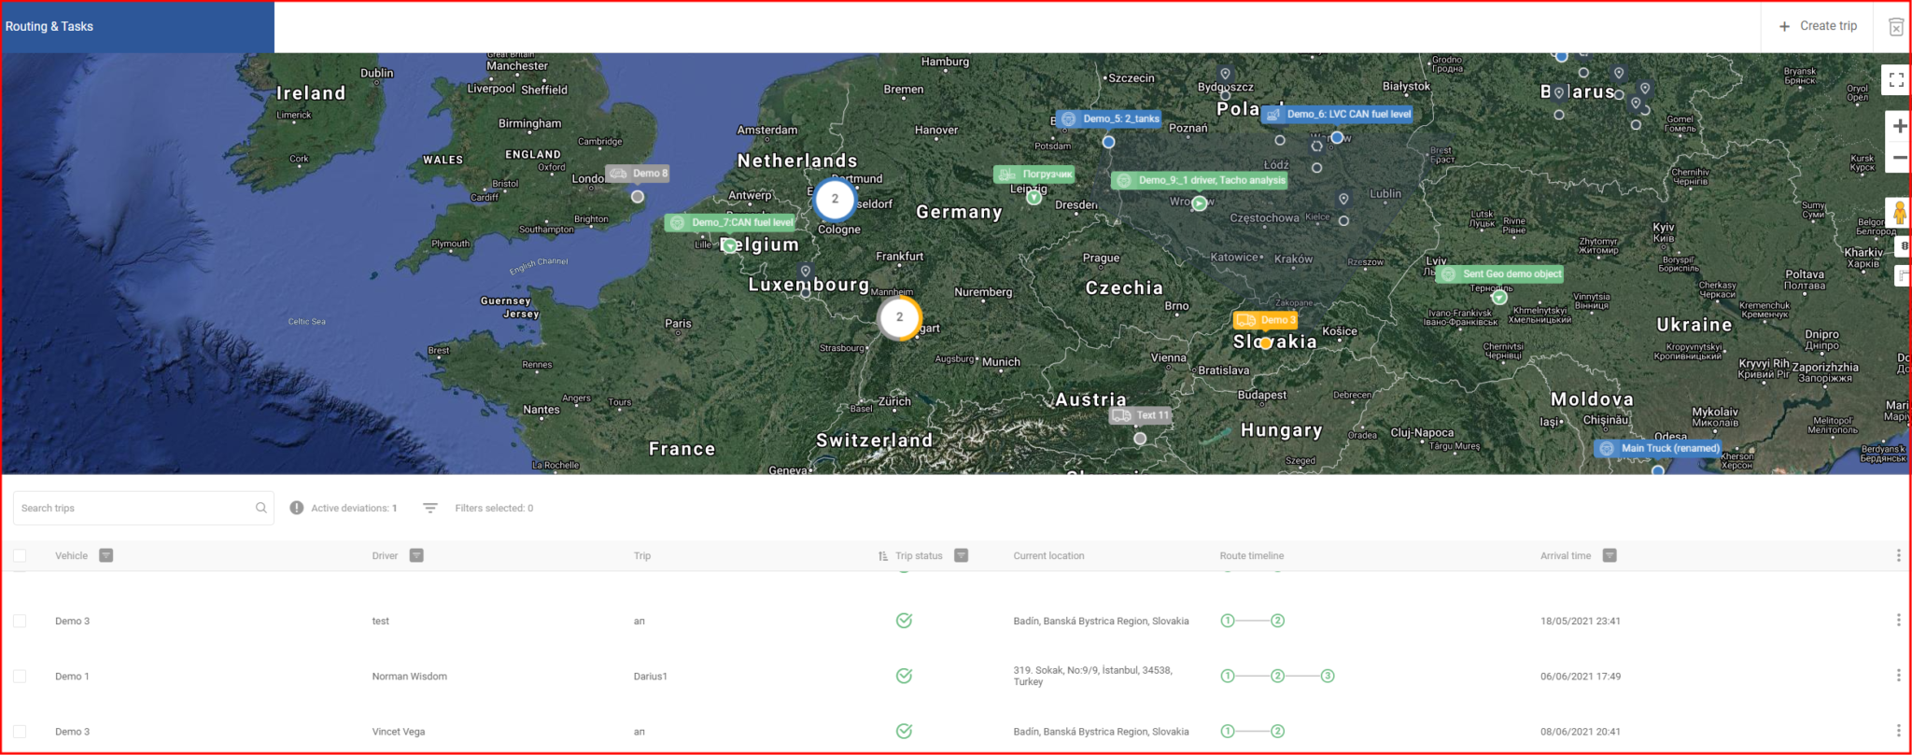Select the Street View pegman icon

click(1899, 213)
